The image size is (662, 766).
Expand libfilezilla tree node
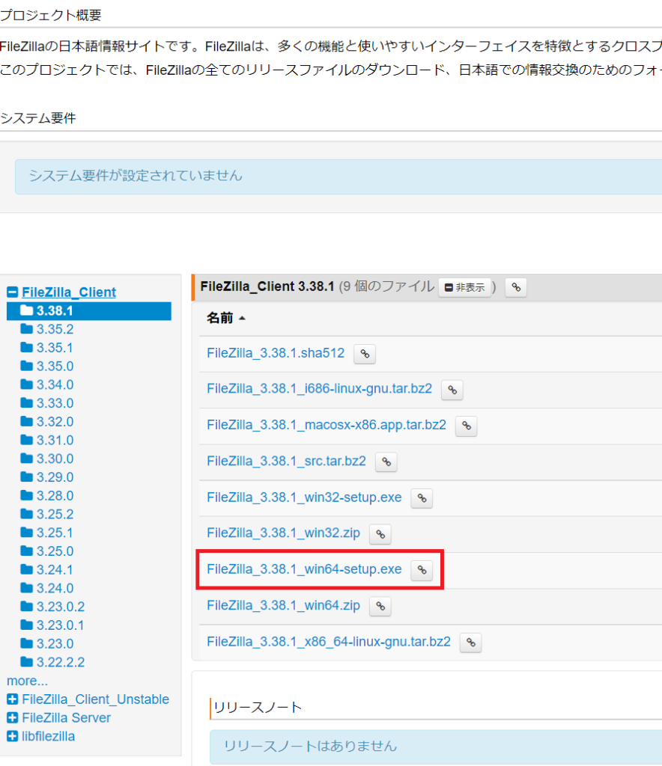coord(13,736)
